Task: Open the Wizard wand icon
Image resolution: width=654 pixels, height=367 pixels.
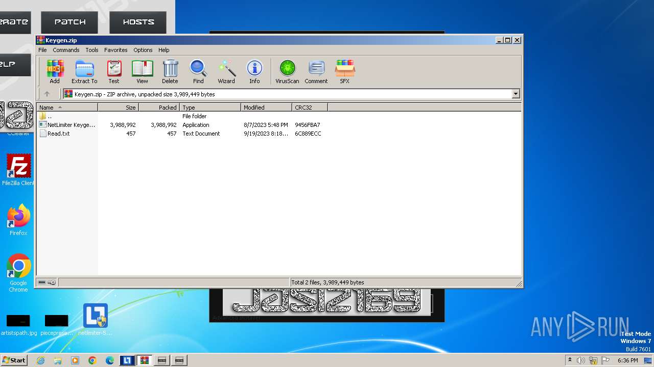Action: pos(226,71)
